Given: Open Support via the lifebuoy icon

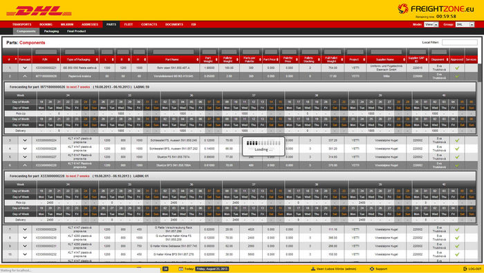Looking at the screenshot, I should click(372, 269).
